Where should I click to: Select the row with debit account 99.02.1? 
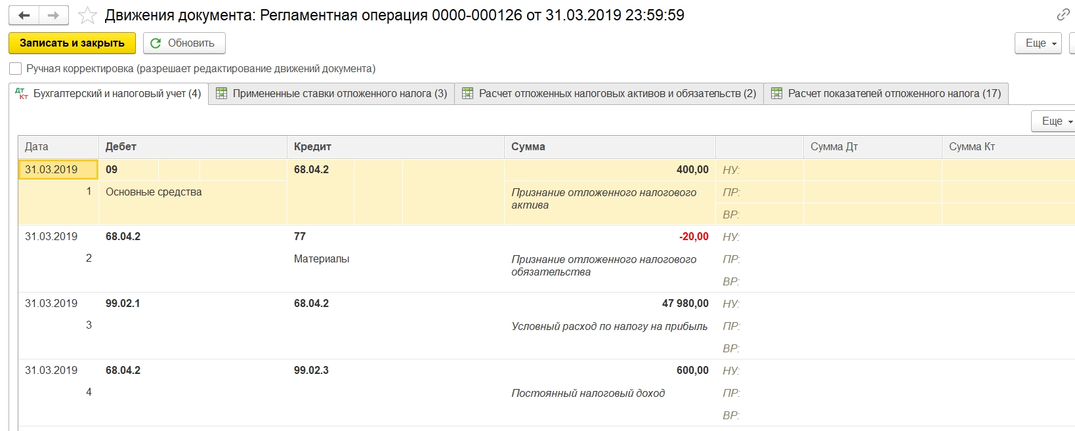pyautogui.click(x=123, y=304)
